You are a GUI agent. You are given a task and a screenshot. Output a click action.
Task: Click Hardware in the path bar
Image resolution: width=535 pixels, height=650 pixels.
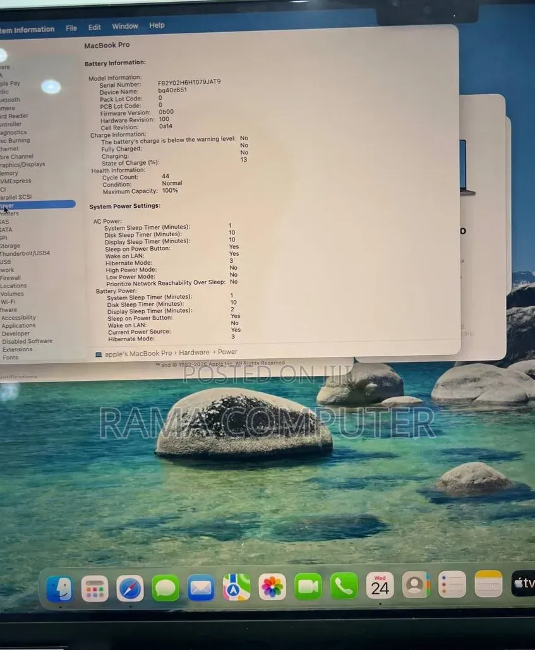pos(194,352)
